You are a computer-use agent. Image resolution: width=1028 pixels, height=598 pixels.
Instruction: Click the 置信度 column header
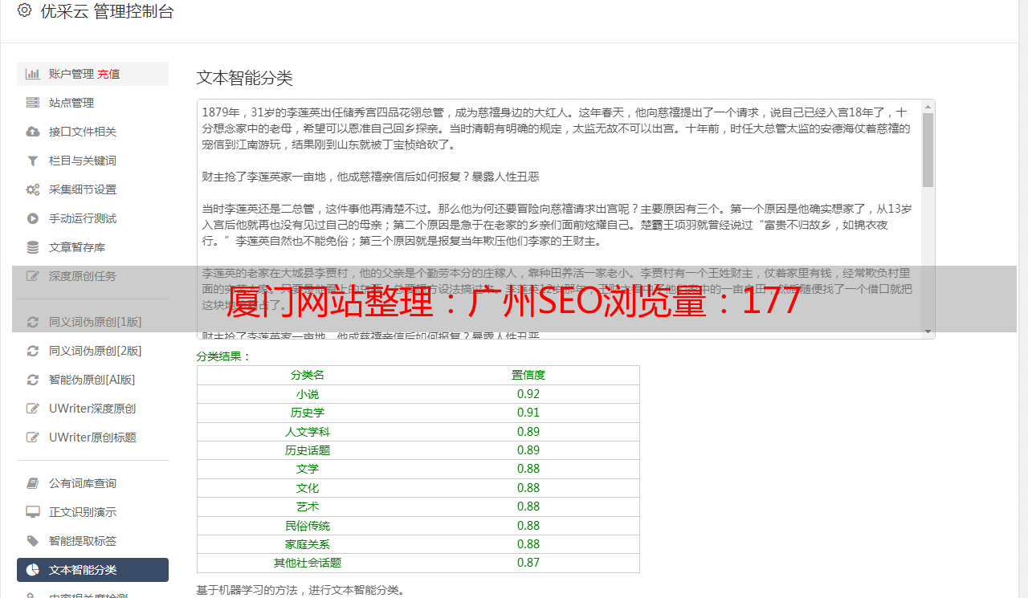click(x=528, y=375)
